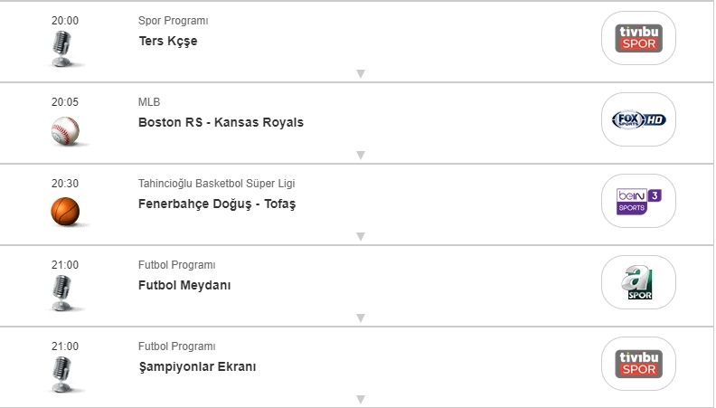Open the beIN Sports 3 channel logo

[638, 201]
